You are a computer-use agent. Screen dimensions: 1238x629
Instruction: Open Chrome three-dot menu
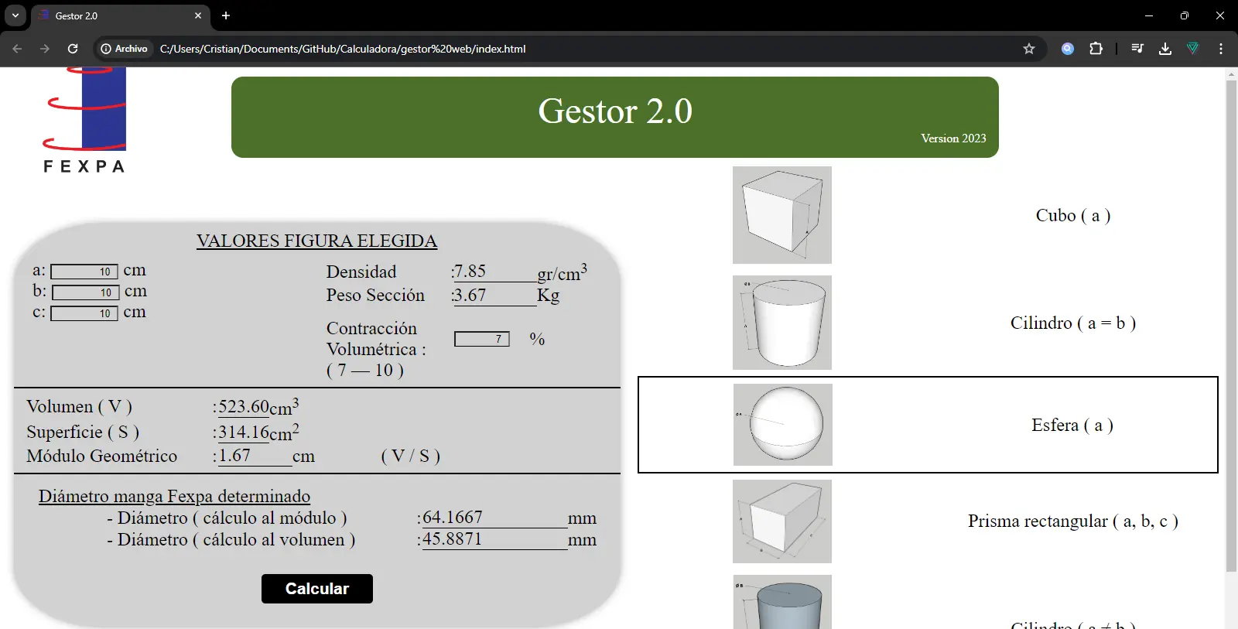pyautogui.click(x=1220, y=49)
